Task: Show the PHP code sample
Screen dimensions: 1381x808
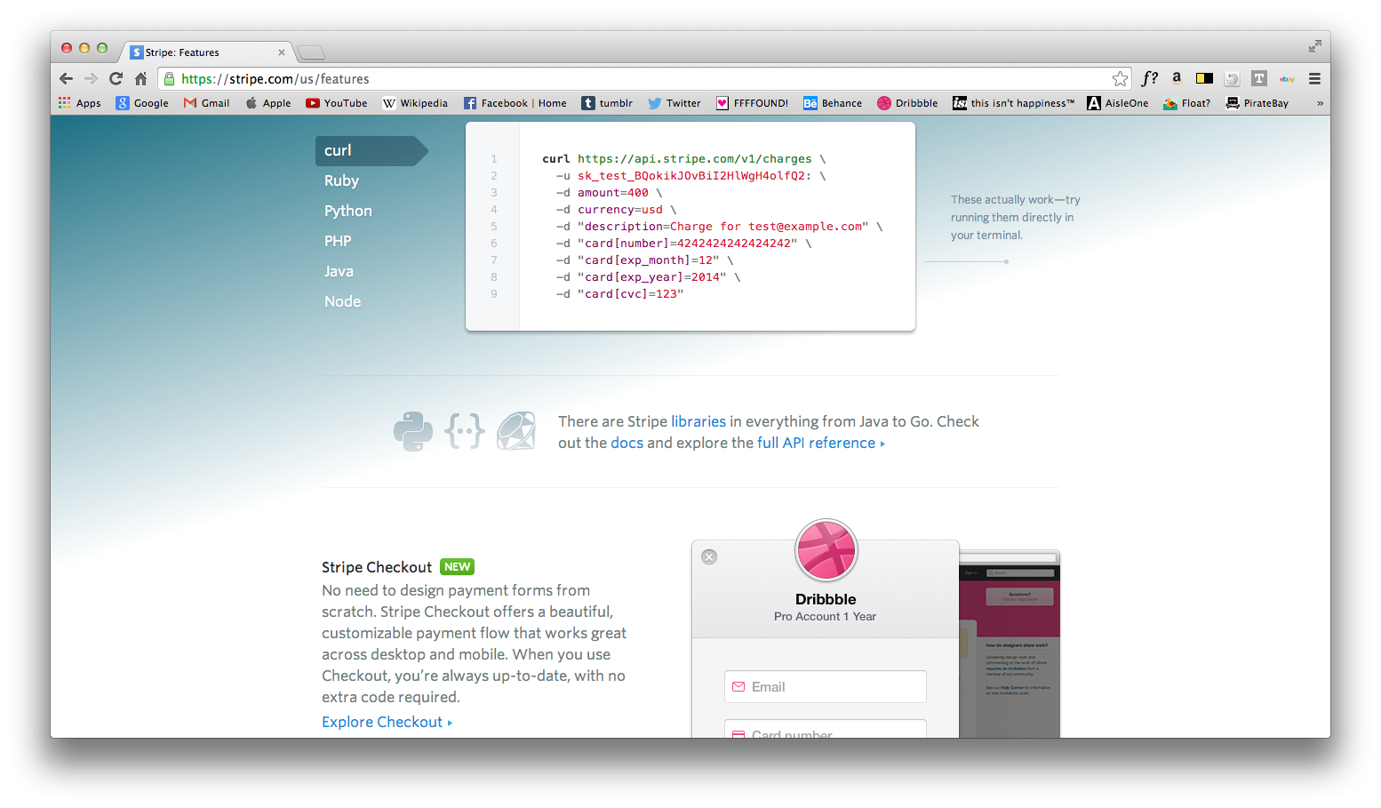Action: pyautogui.click(x=338, y=241)
